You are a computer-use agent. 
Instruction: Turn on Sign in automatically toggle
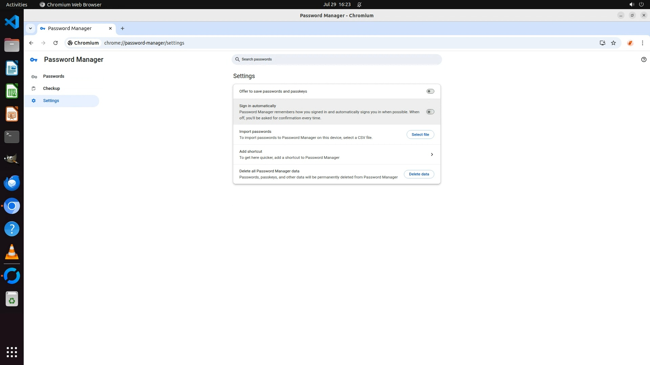tap(430, 112)
